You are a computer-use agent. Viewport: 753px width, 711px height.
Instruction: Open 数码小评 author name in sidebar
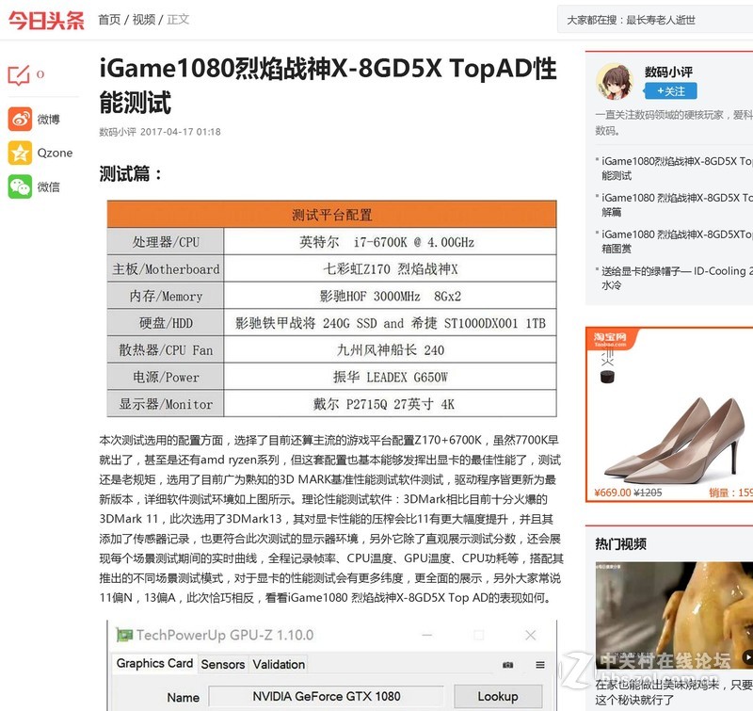click(x=668, y=73)
